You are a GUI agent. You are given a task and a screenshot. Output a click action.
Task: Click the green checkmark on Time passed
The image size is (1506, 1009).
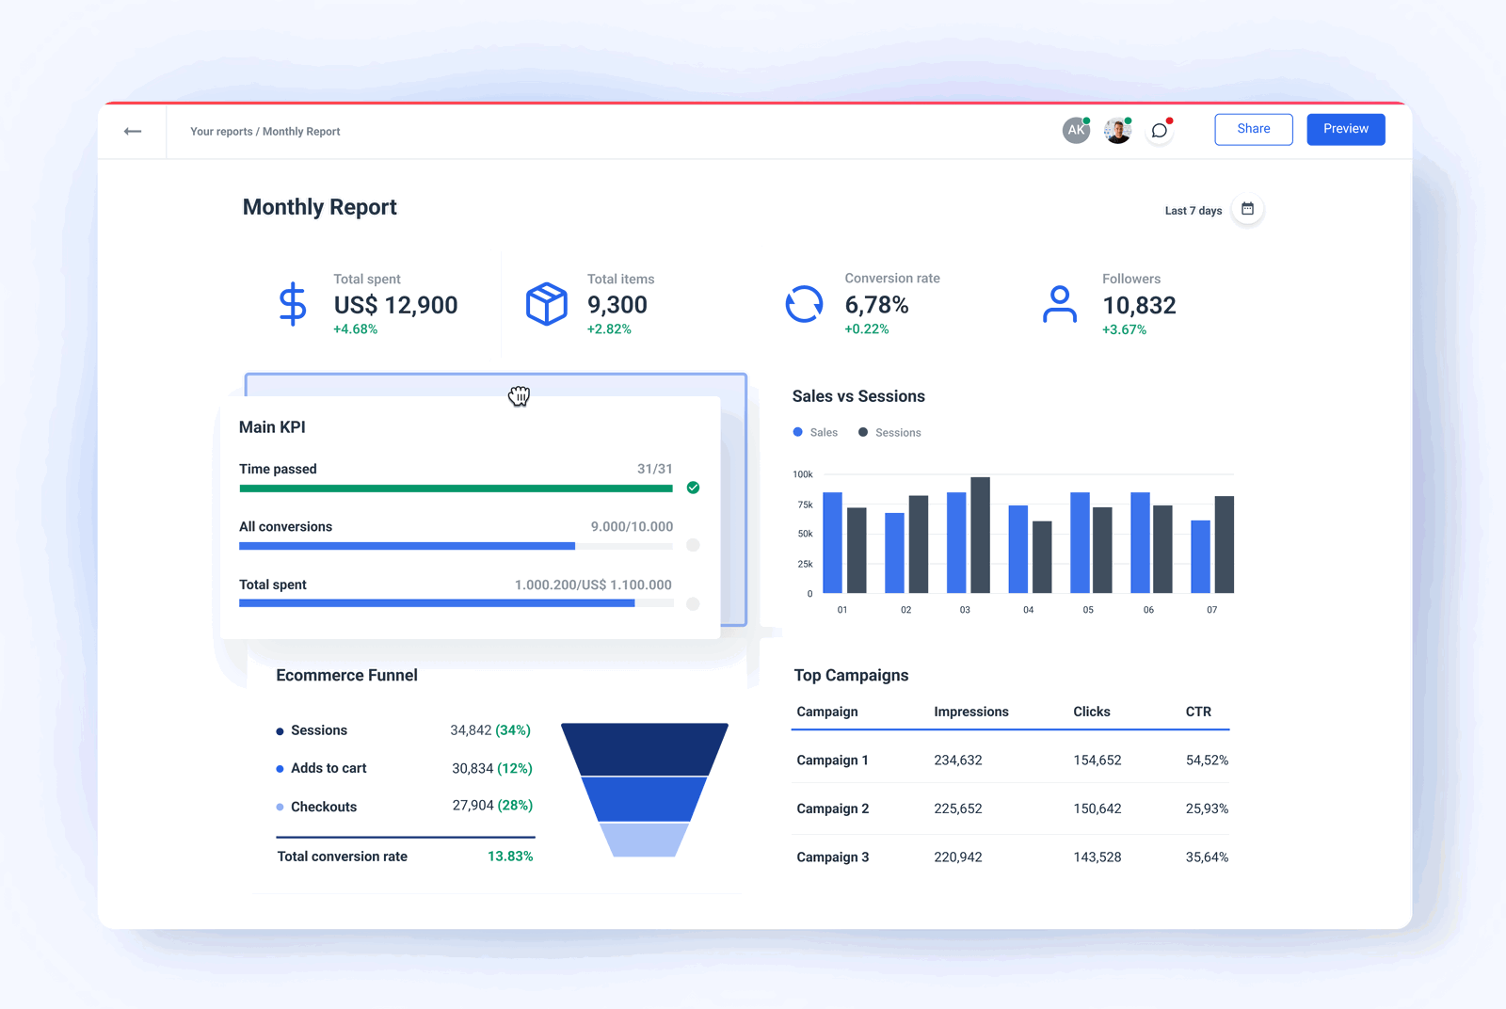pos(693,488)
